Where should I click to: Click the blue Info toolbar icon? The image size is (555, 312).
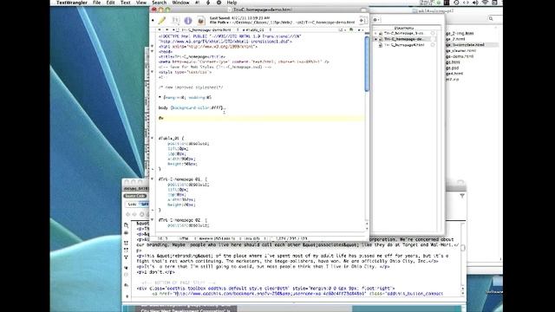tap(188, 21)
